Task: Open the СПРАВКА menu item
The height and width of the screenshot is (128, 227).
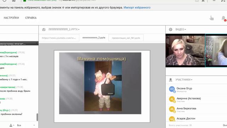Action: tap(31, 18)
